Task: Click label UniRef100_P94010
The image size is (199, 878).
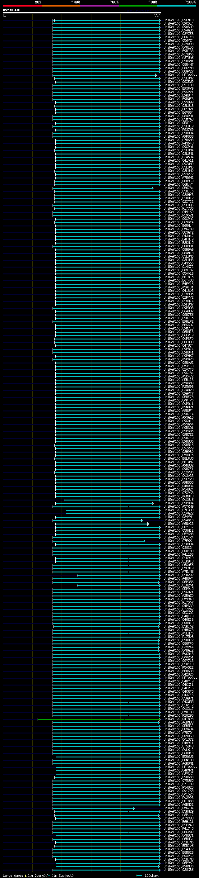Action: [178, 520]
